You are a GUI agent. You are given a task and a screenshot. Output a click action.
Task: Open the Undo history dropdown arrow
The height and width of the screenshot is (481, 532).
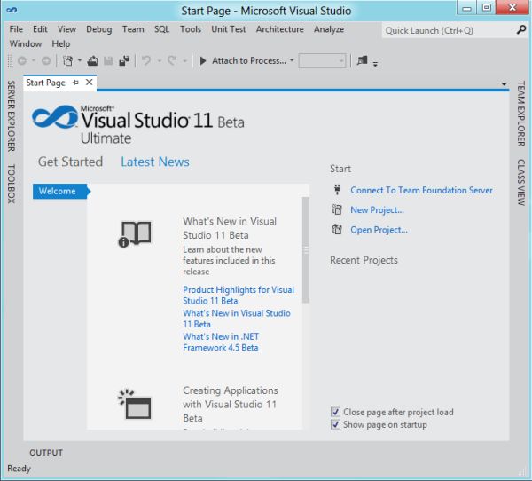pos(159,61)
